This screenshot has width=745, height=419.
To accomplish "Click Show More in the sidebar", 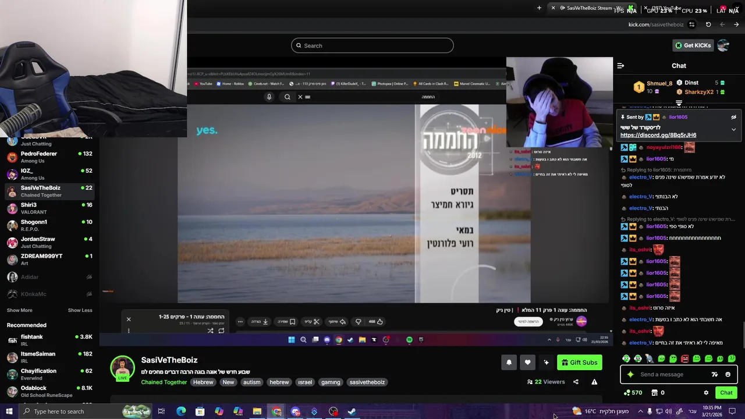I will pos(20,310).
